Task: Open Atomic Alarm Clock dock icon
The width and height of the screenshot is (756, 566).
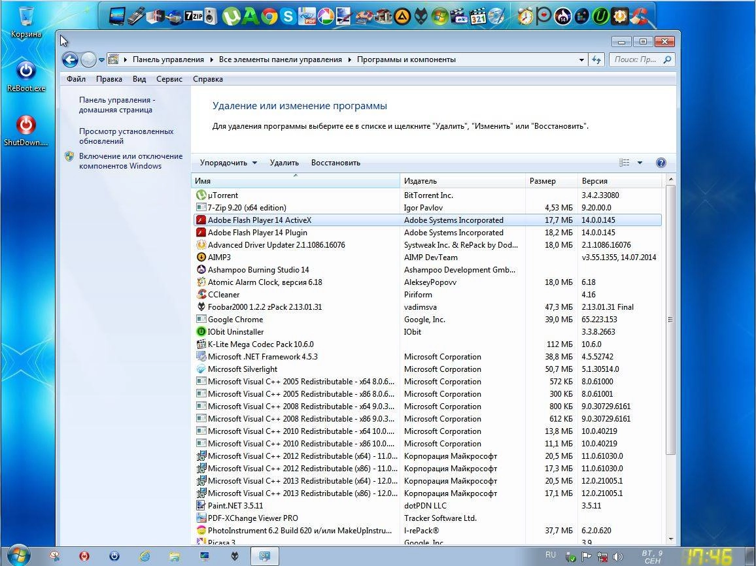Action: pyautogui.click(x=525, y=16)
